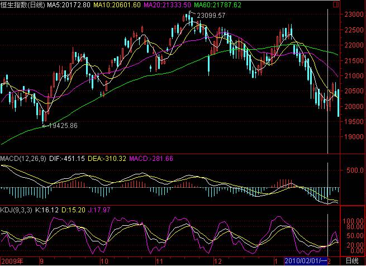
Task: Select the MA20:21333.50 indicator label
Action: click(x=168, y=4)
